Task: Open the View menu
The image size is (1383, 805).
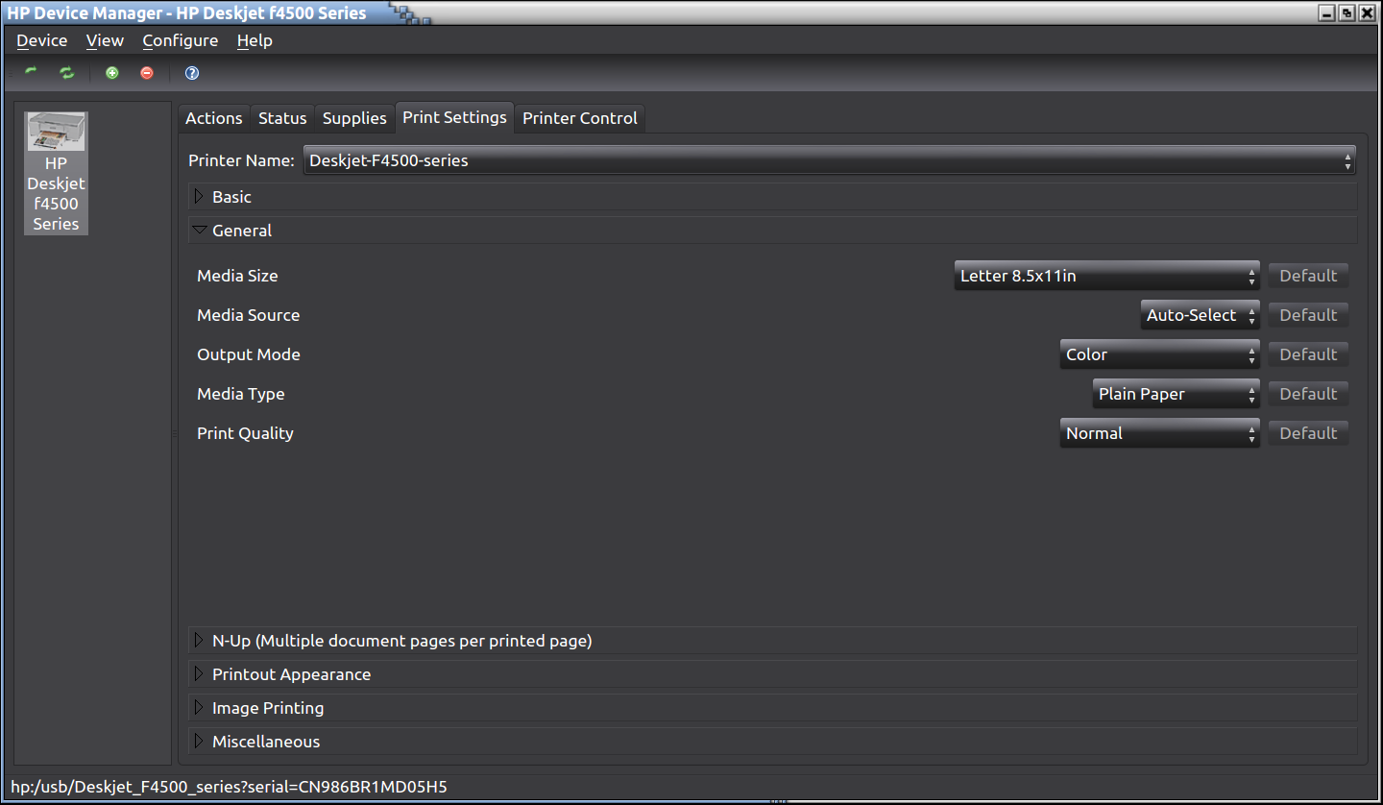Action: [x=105, y=40]
